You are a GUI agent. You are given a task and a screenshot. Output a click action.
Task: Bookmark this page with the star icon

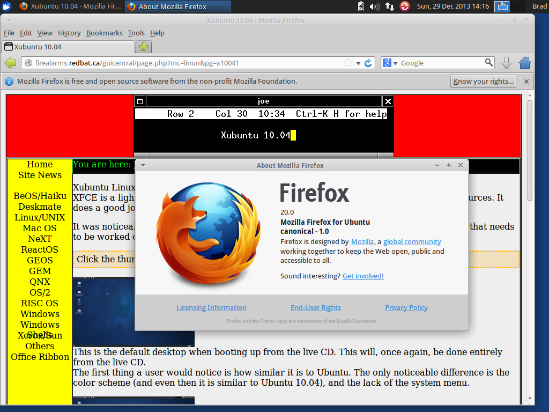pos(348,63)
